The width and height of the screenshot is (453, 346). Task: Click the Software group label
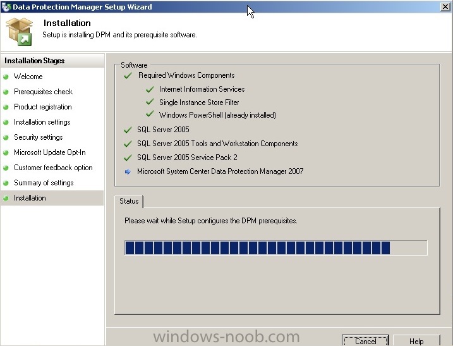pos(134,65)
